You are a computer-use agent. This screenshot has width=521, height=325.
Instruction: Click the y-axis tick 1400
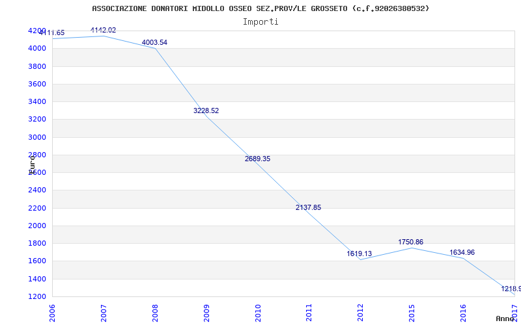37,279
